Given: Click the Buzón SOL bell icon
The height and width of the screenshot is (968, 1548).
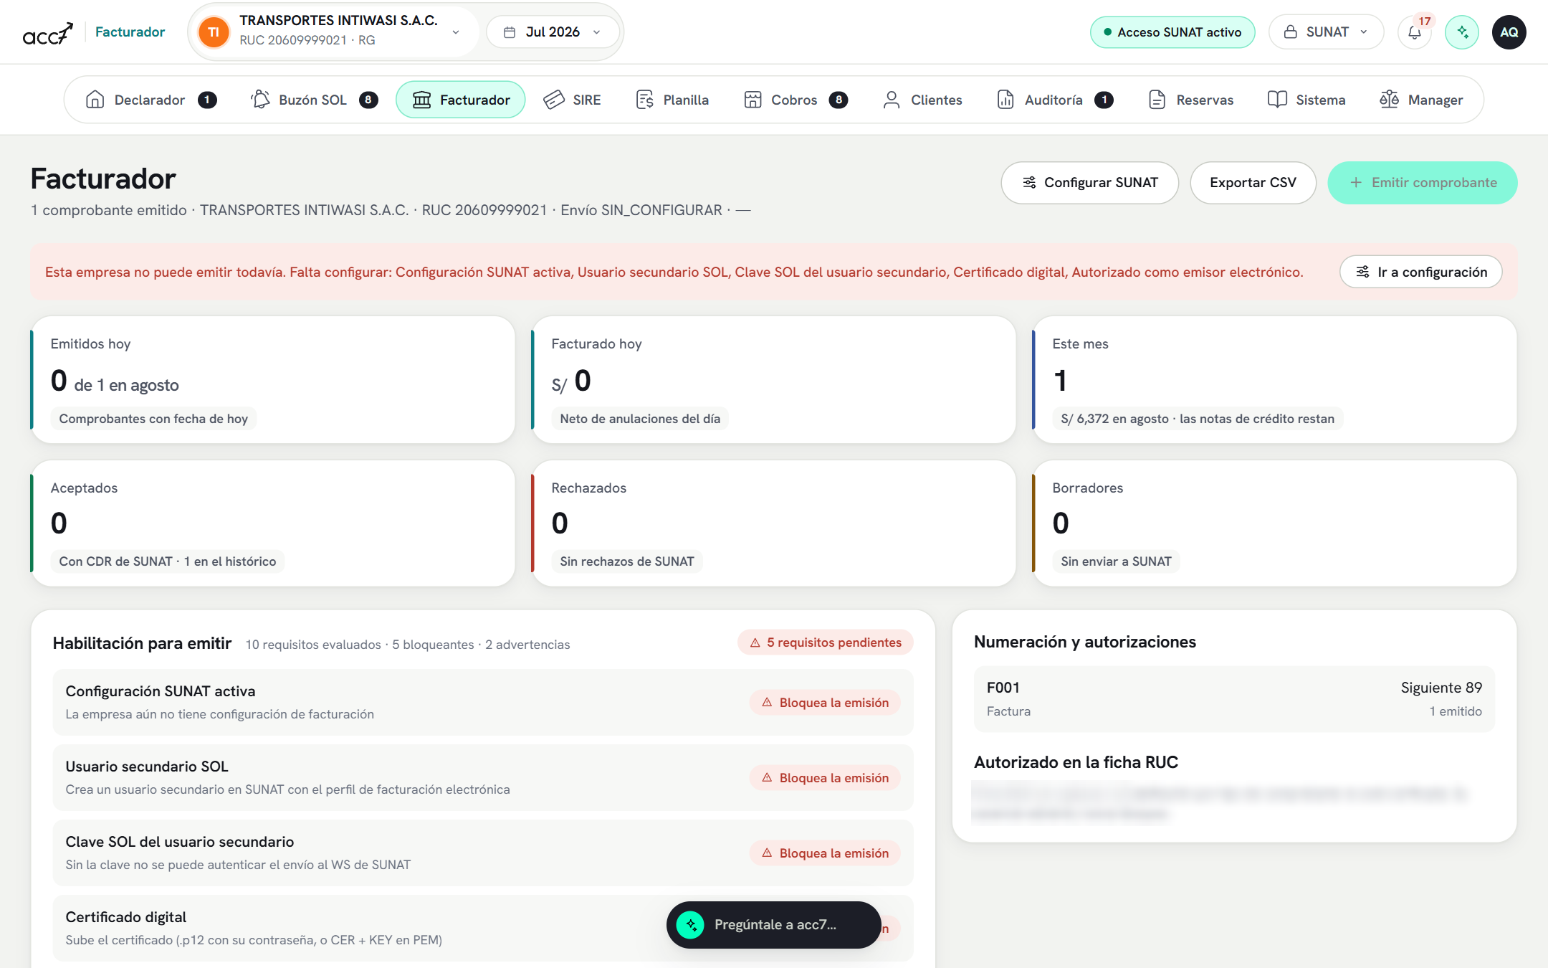Looking at the screenshot, I should (260, 100).
